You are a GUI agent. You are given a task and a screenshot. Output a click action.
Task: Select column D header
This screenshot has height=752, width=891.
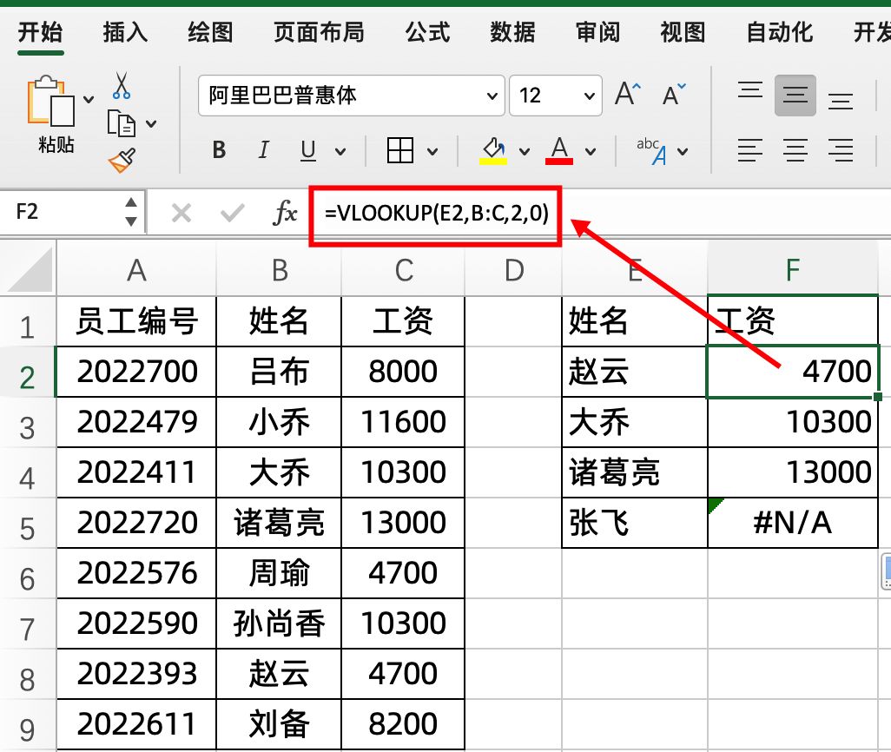514,270
